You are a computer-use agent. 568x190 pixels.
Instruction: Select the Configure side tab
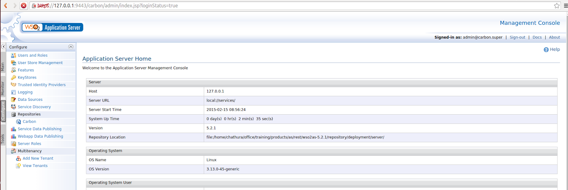(3, 111)
